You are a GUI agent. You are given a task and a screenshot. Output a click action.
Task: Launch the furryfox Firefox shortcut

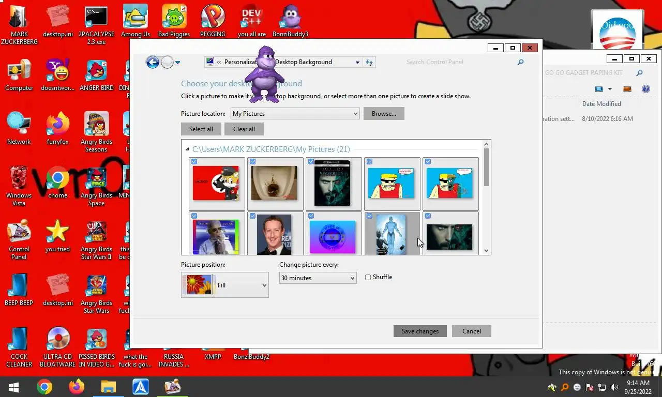tap(57, 129)
